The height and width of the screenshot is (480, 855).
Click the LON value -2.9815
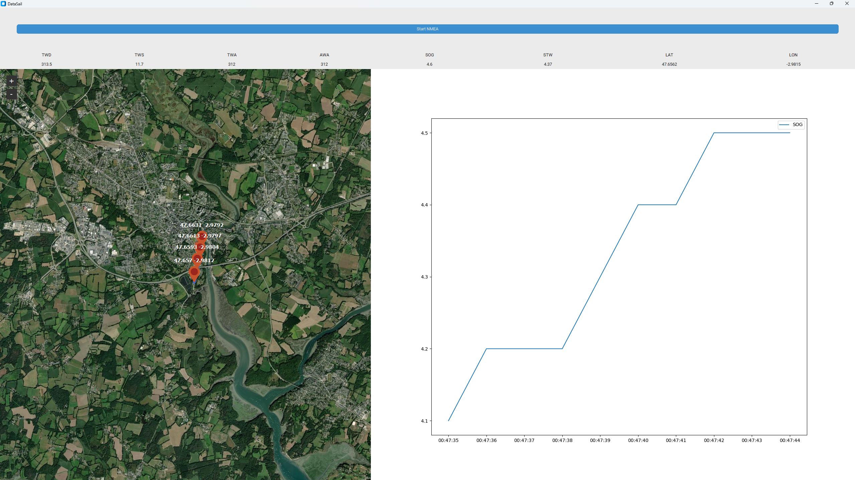click(x=793, y=64)
